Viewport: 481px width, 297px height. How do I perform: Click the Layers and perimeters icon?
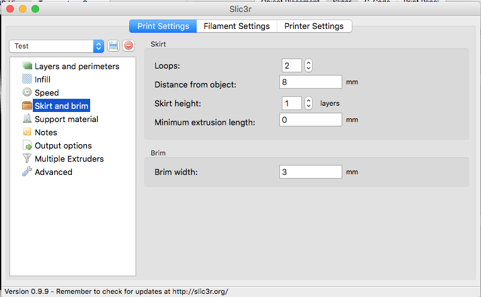click(27, 66)
